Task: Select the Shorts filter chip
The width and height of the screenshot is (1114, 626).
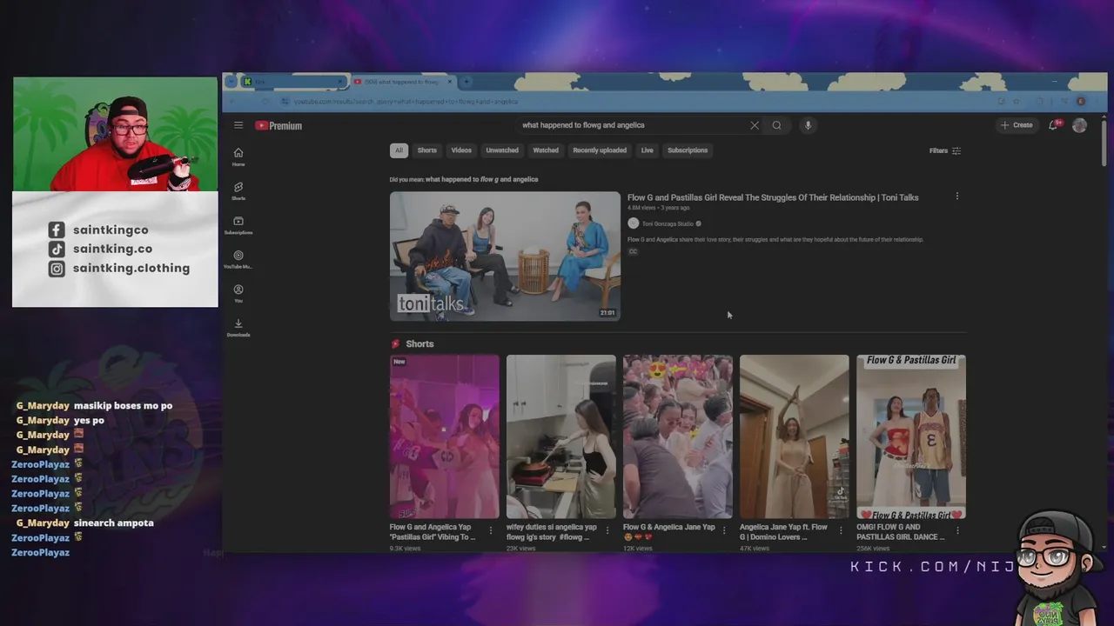Action: point(426,150)
